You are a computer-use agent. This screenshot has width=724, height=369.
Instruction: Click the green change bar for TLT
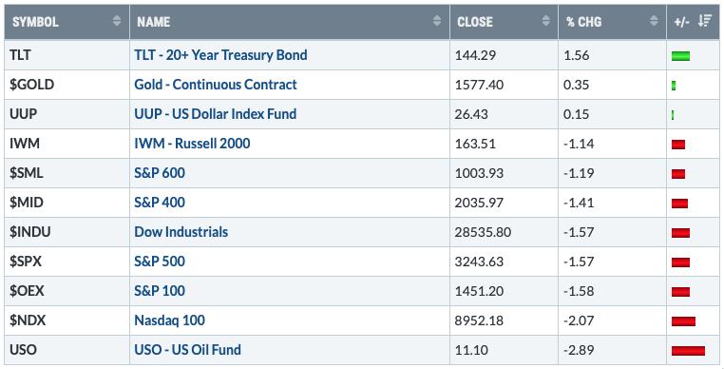(x=680, y=56)
